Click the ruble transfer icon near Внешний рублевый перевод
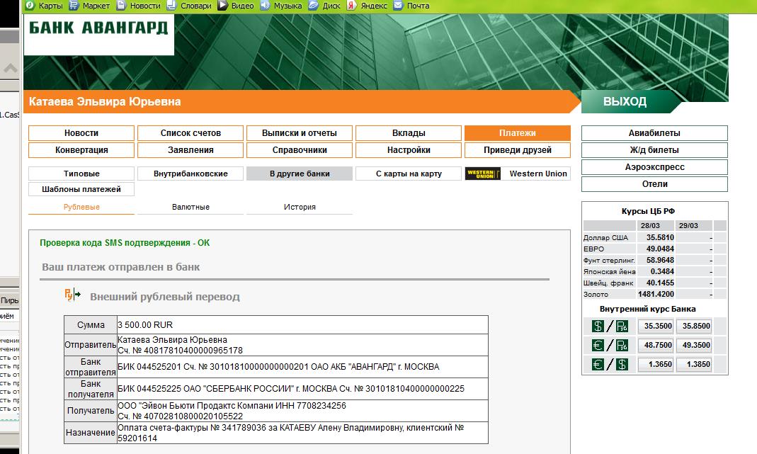757x454 pixels. 72,294
